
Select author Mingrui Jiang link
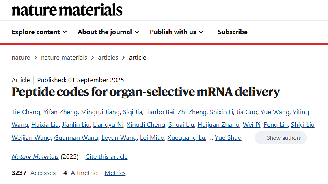click(100, 112)
